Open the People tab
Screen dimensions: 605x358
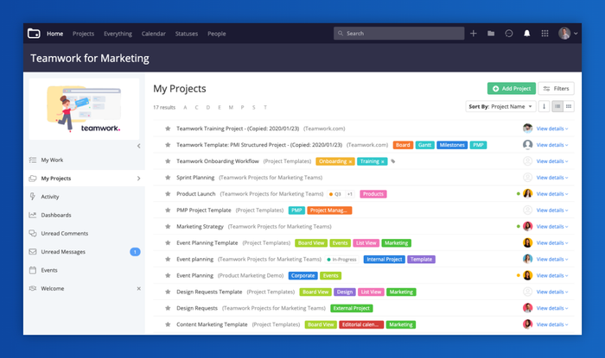tap(216, 34)
